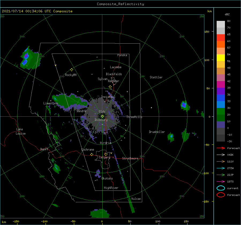
Task: Click the red forecast arrow in legend
Action: 221,148
